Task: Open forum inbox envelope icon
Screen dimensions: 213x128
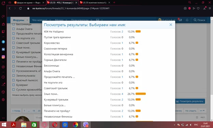Action: [180, 20]
